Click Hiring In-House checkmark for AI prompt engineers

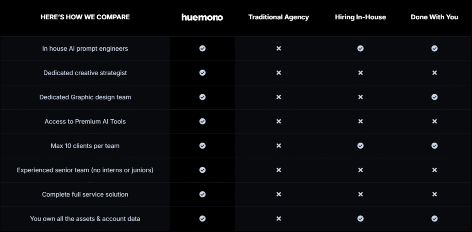pyautogui.click(x=360, y=48)
